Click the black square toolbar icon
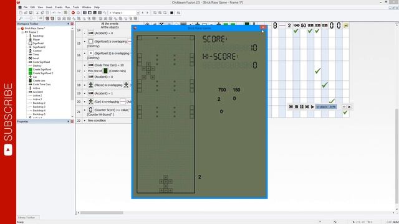The width and height of the screenshot is (399, 224). 172,12
